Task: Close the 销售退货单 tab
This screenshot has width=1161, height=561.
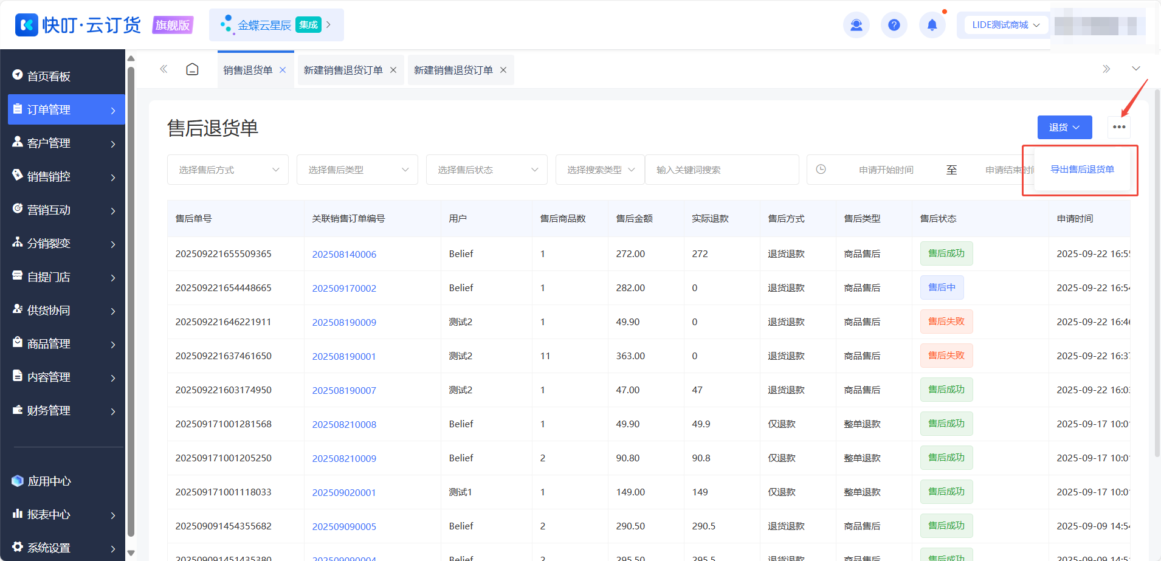Action: click(x=283, y=70)
